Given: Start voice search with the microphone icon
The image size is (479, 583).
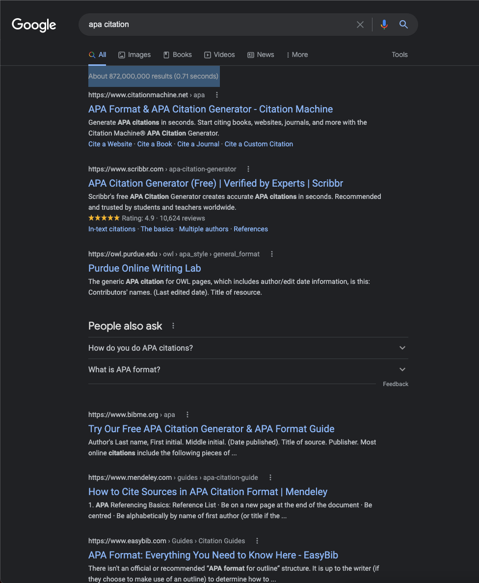Looking at the screenshot, I should 384,25.
